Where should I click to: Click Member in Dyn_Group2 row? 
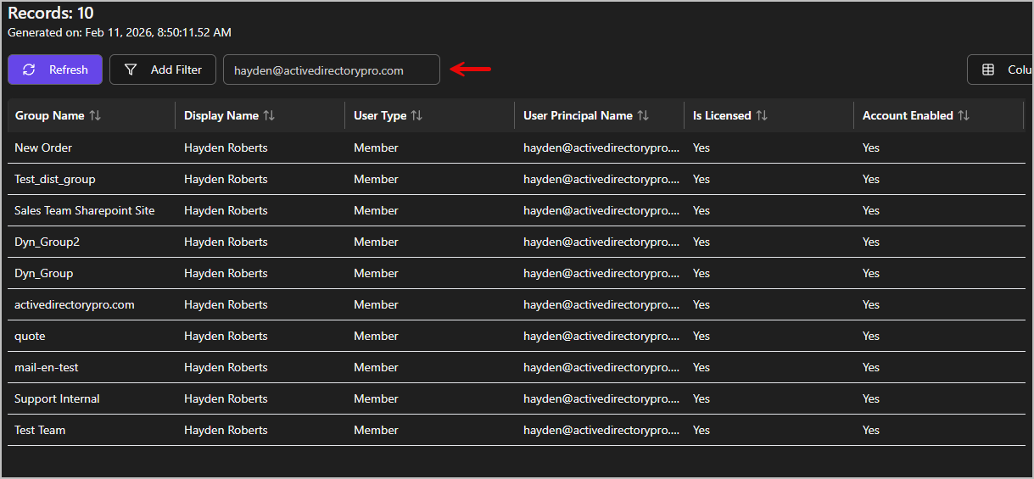pos(376,242)
